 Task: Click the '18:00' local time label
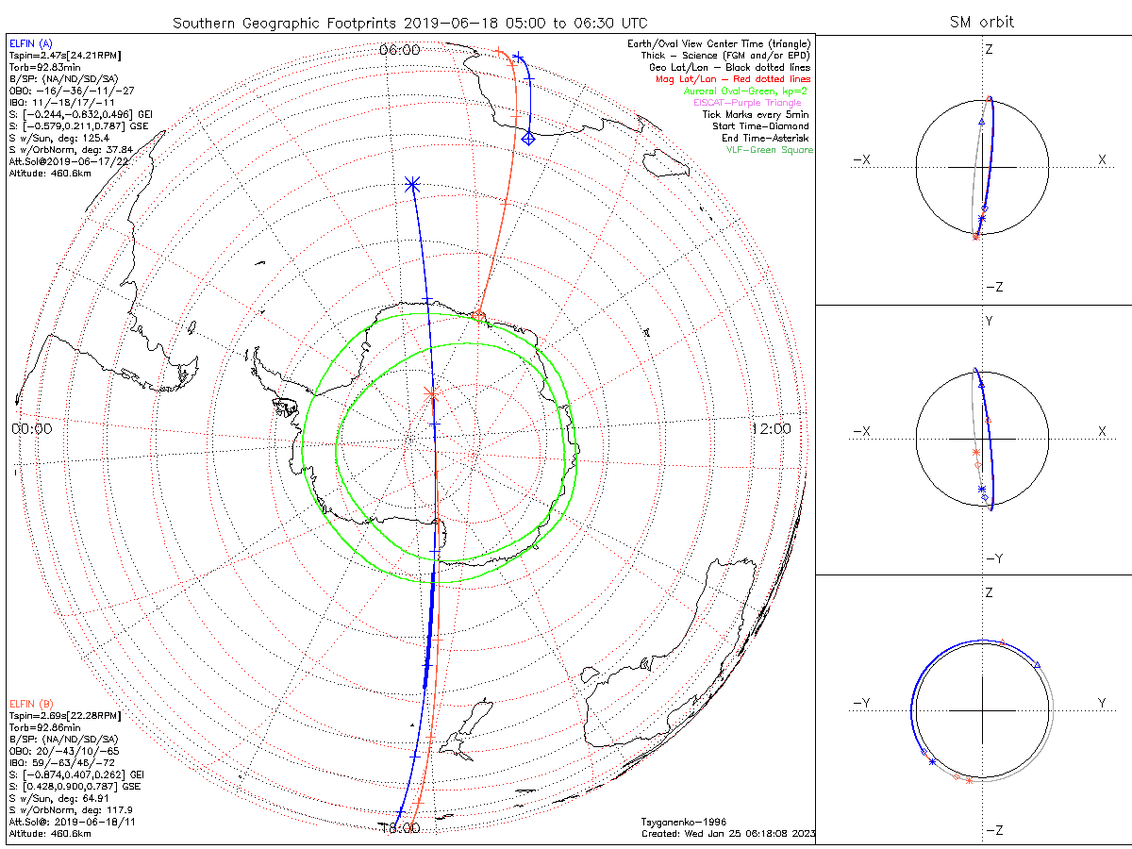399,828
